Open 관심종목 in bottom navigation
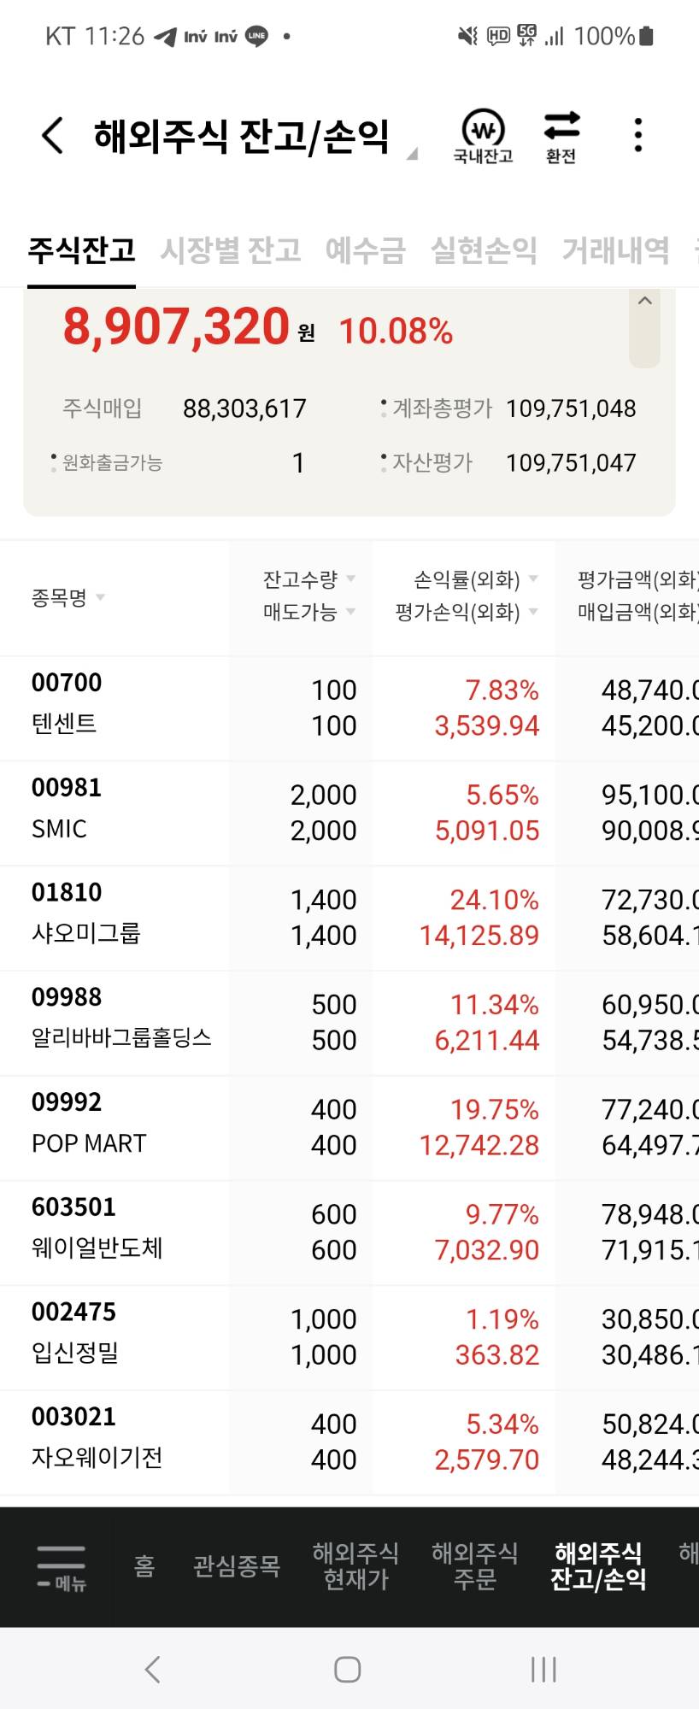This screenshot has width=699, height=1709. pos(237,1565)
